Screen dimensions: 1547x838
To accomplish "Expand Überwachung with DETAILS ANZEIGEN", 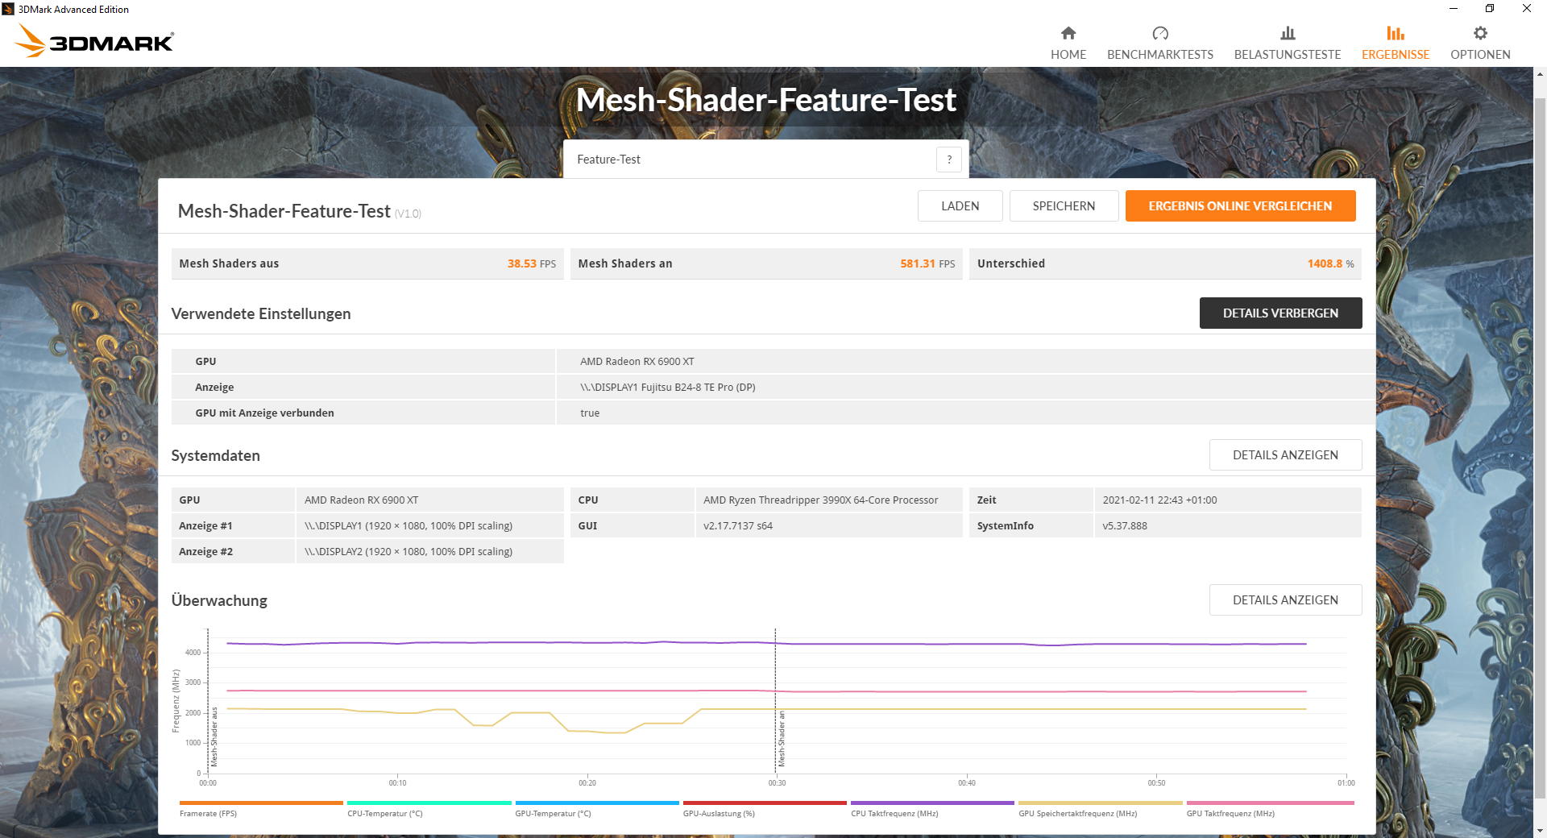I will [1285, 600].
